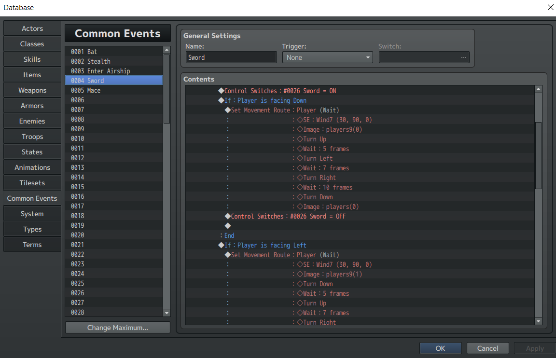Click event list scroll up arrow

coord(167,50)
